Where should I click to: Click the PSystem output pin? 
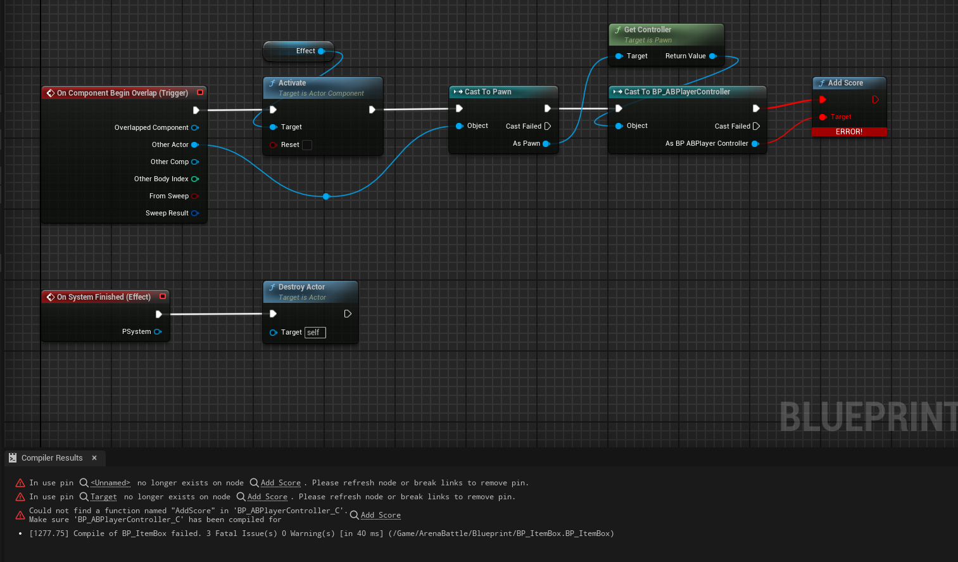pyautogui.click(x=158, y=331)
